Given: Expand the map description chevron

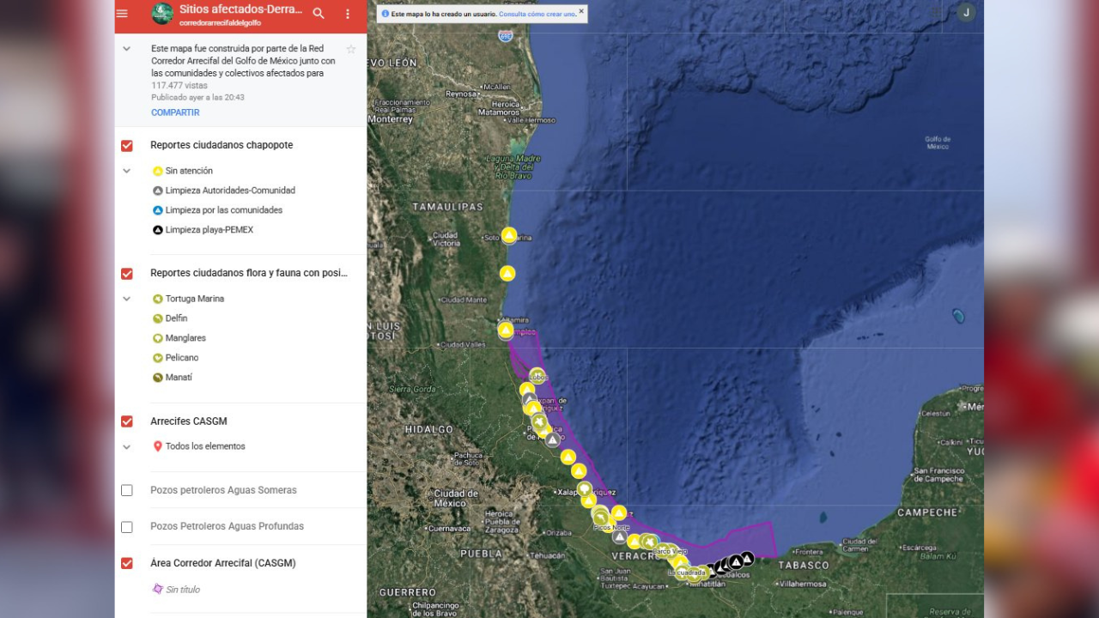Looking at the screenshot, I should tap(127, 49).
